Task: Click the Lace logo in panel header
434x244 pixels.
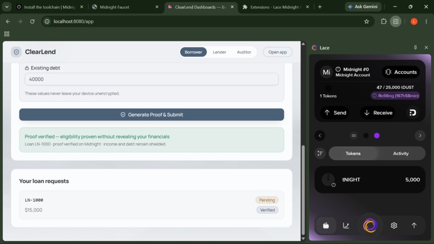Action: pyautogui.click(x=314, y=47)
